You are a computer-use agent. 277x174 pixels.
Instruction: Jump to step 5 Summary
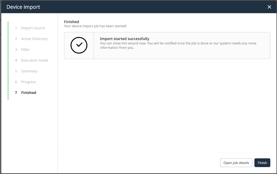coord(29,71)
